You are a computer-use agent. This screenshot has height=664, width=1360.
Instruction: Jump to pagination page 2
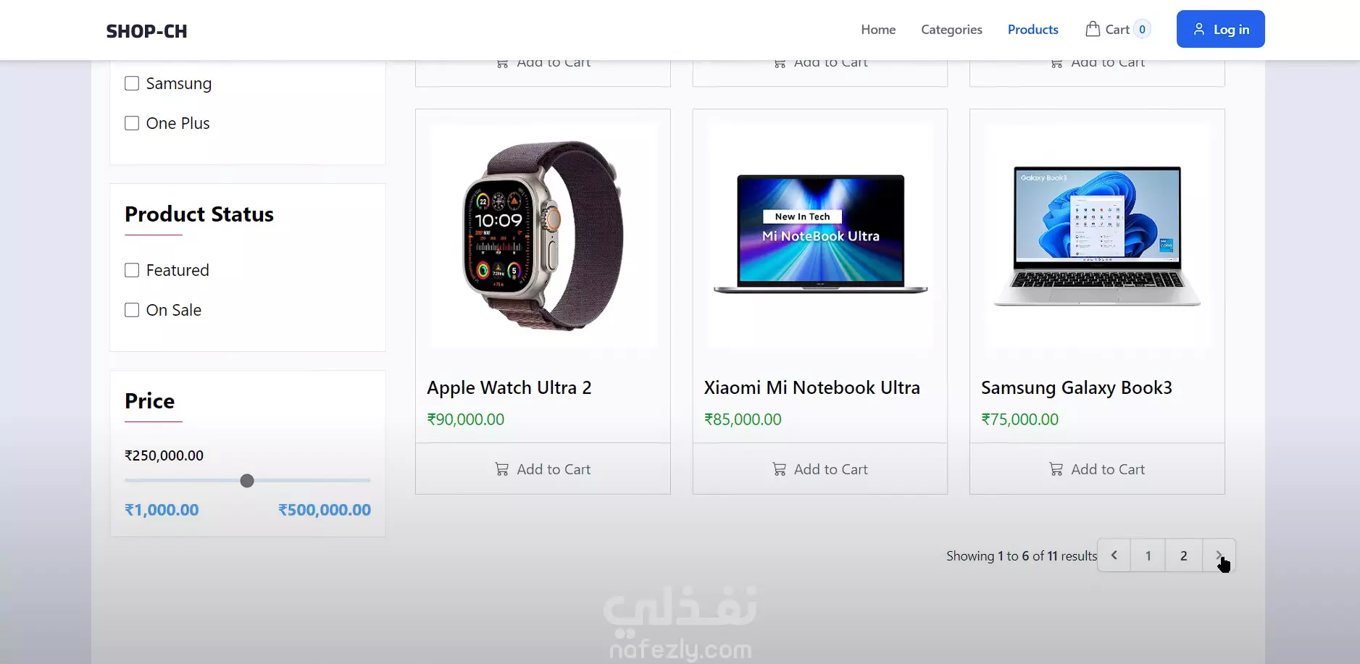point(1184,555)
